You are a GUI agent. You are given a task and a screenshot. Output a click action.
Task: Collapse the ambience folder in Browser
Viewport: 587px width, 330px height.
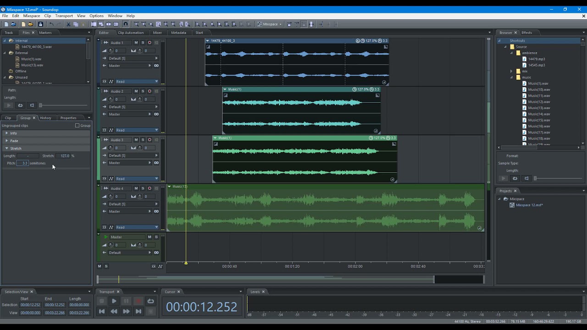click(512, 53)
